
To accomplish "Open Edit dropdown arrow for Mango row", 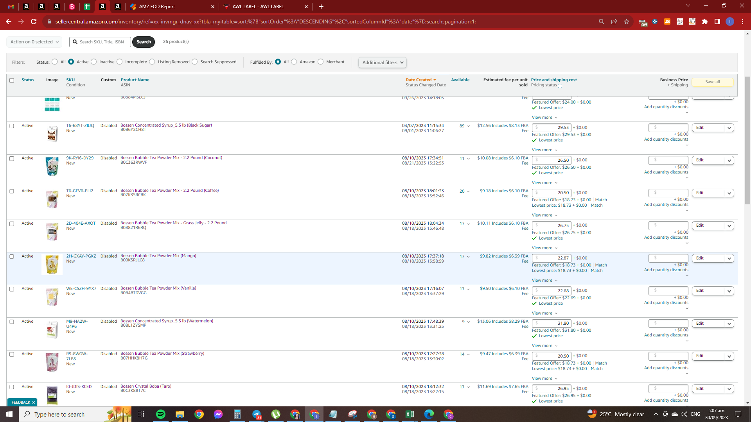I will (x=729, y=258).
